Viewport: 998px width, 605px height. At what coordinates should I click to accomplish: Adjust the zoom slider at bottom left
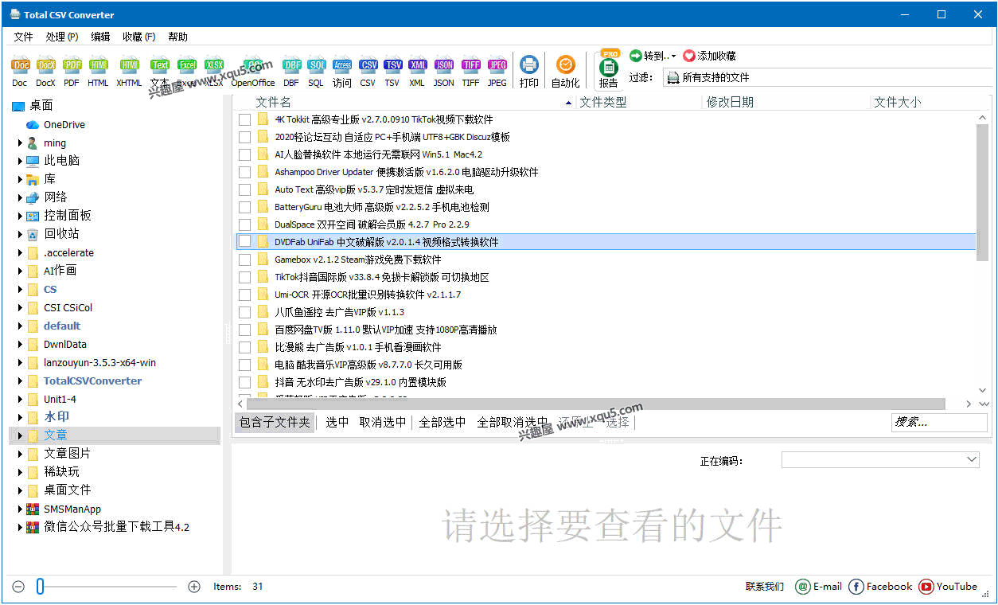pyautogui.click(x=39, y=586)
